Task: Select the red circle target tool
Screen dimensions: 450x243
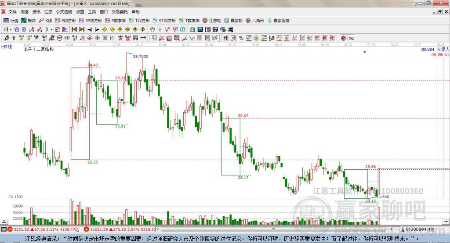Action: [90, 38]
